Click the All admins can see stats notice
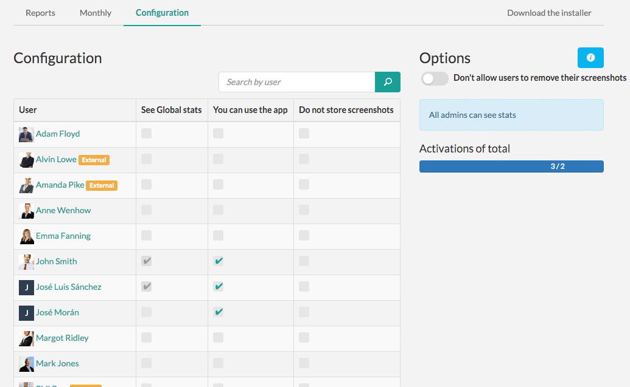 click(x=511, y=115)
